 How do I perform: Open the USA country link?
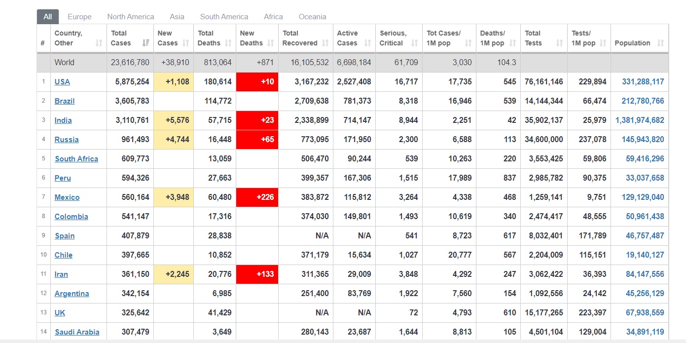click(62, 82)
